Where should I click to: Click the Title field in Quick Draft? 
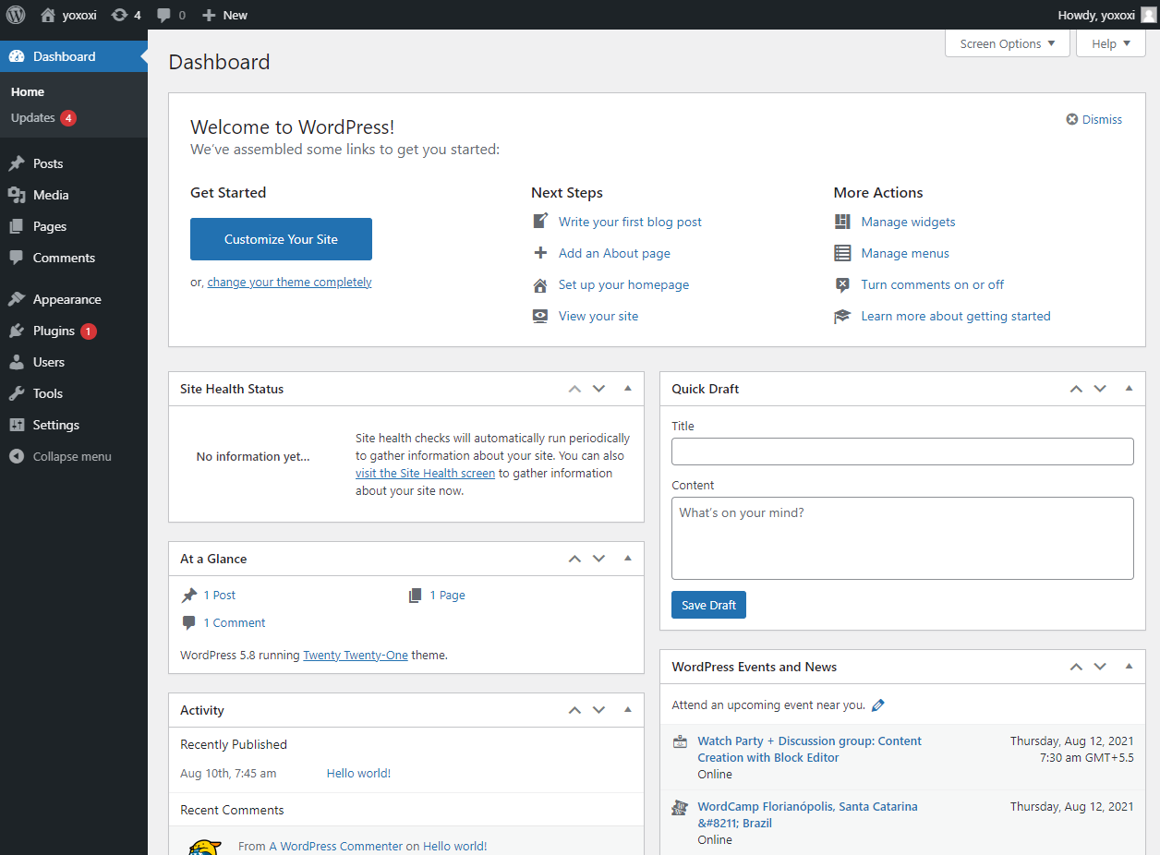(902, 451)
